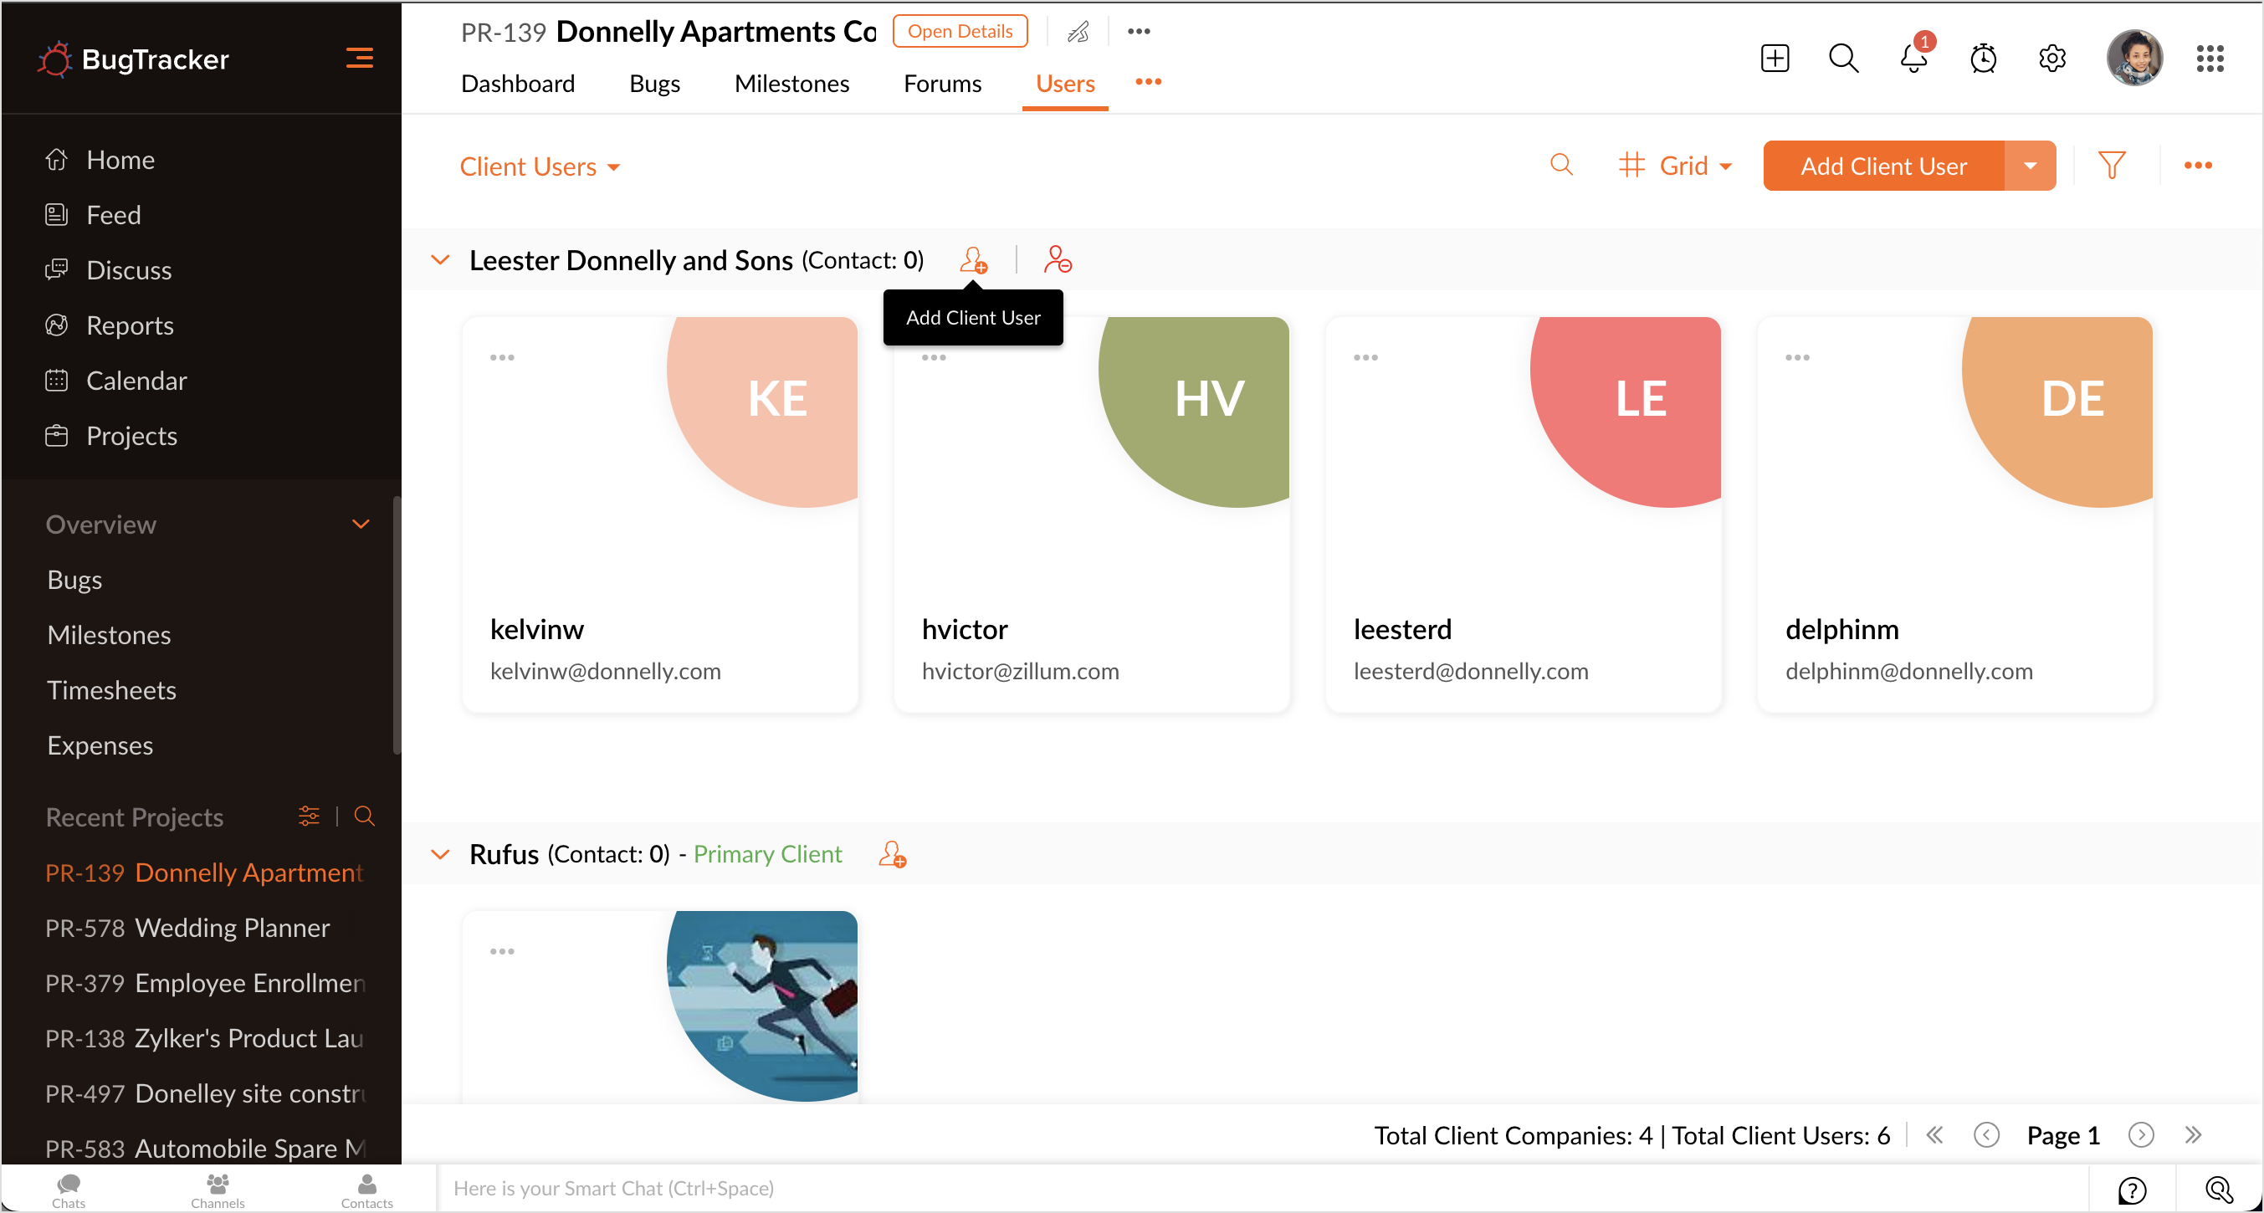Collapse the Rufus client group
The image size is (2264, 1213).
tap(440, 854)
